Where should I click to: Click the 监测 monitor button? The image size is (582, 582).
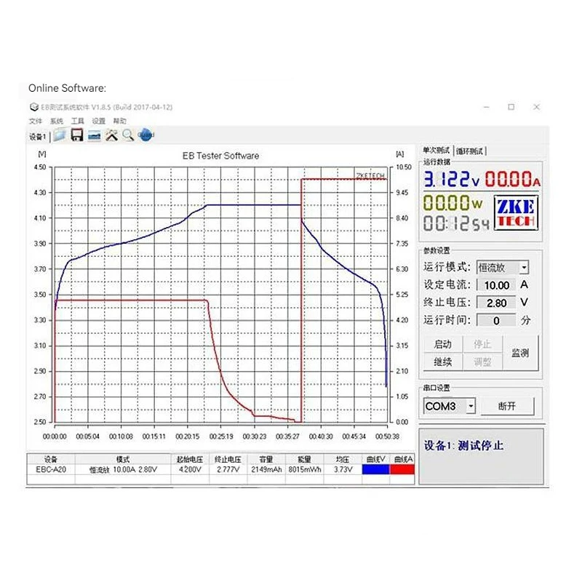point(520,353)
